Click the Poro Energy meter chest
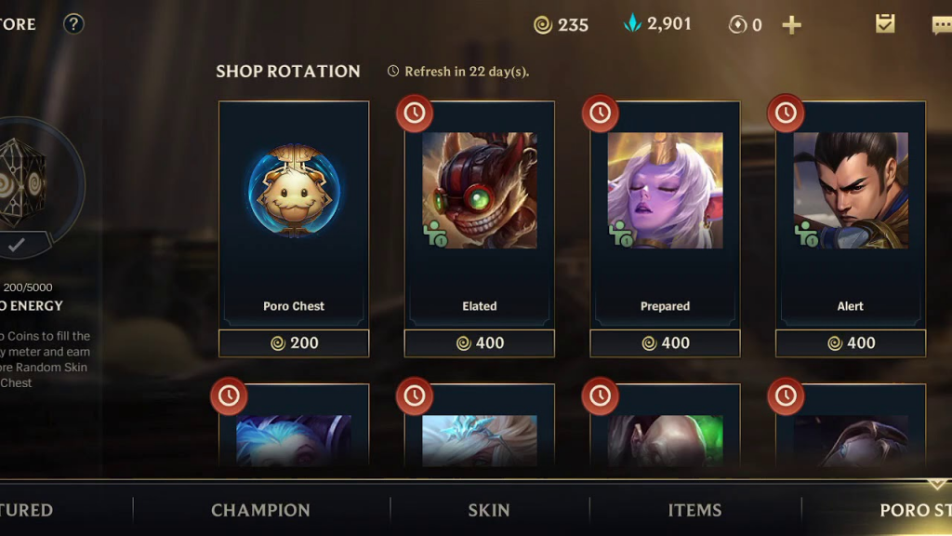952x536 pixels. (22, 182)
